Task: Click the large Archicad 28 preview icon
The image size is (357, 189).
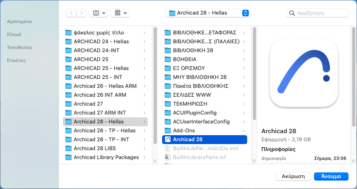Action: pyautogui.click(x=304, y=73)
